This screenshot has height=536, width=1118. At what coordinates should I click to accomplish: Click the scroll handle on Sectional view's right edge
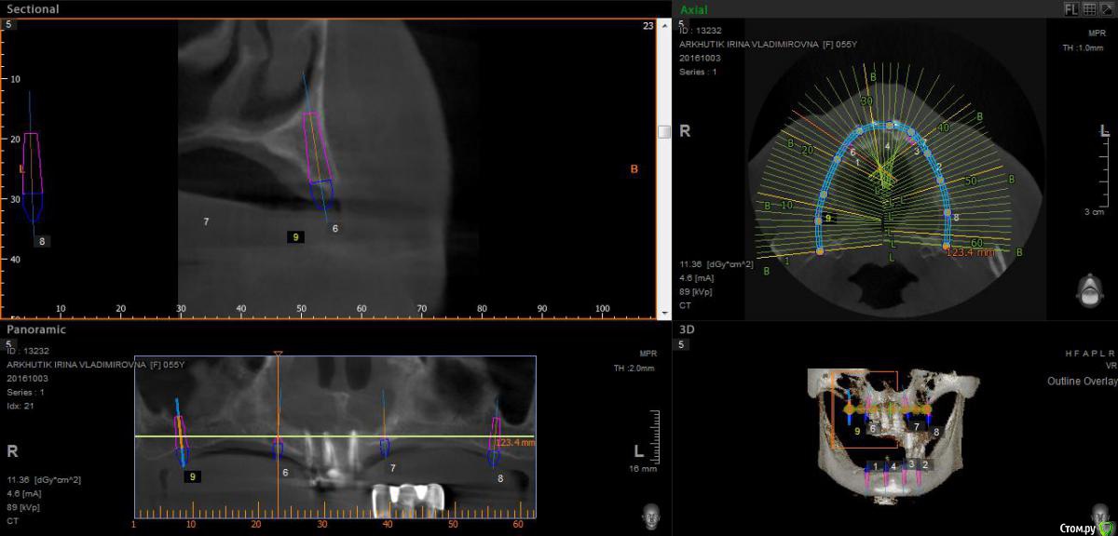point(663,132)
